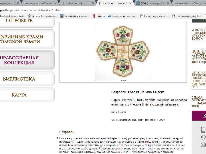Click the Покровец embroidered cross image

[123, 51]
